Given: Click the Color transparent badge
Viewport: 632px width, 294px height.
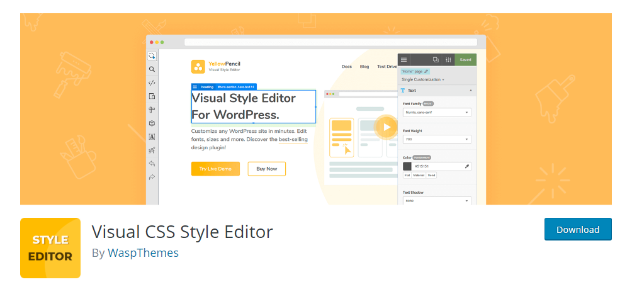Looking at the screenshot, I should (422, 157).
